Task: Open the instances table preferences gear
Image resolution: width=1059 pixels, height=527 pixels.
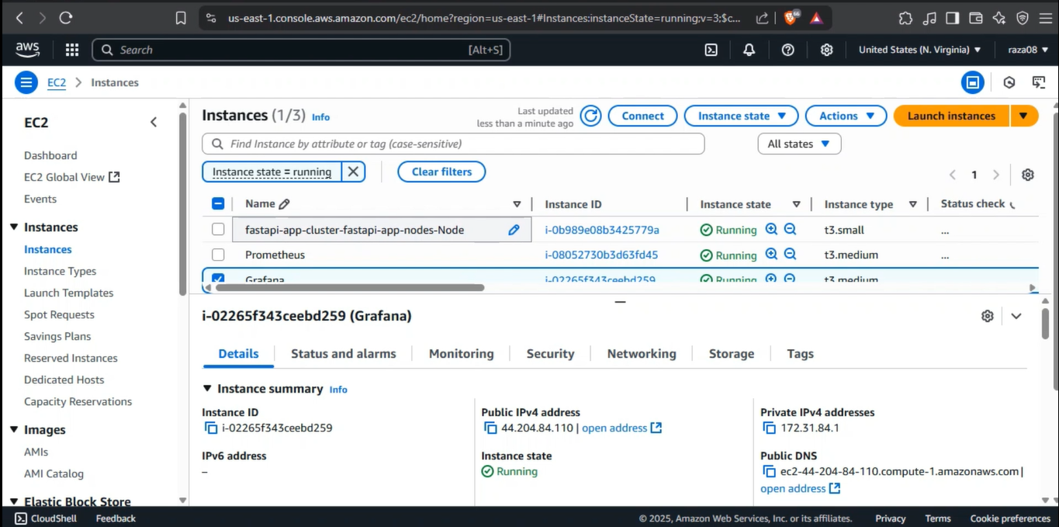Action: (1027, 175)
